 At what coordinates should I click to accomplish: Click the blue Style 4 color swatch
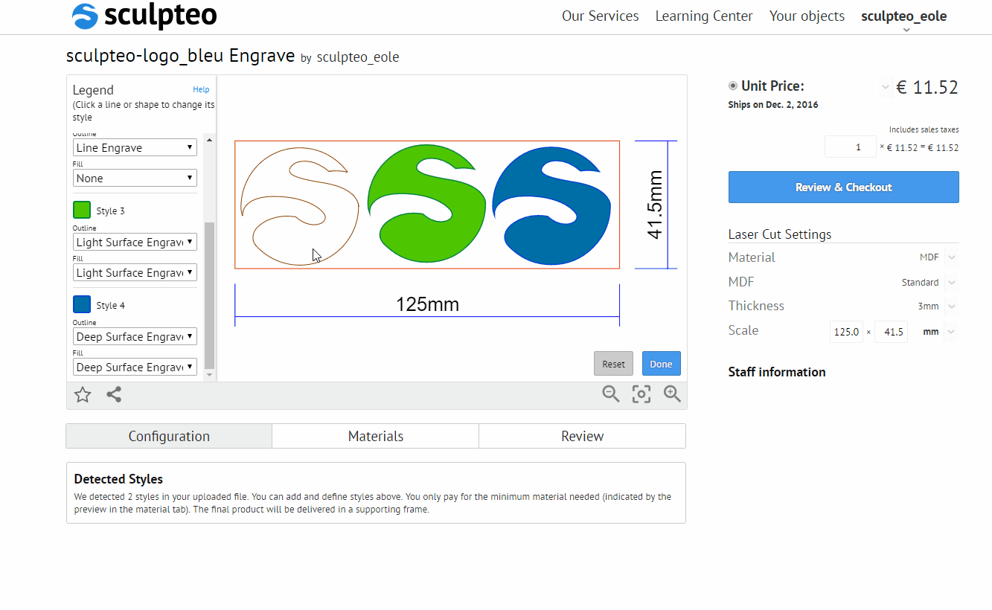click(82, 304)
